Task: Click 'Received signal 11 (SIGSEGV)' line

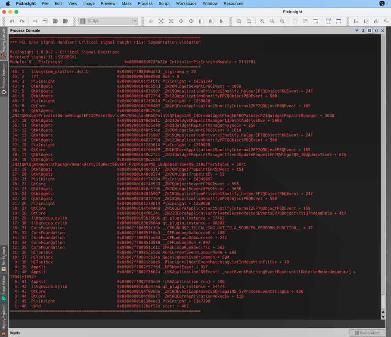Action: (x=43, y=57)
